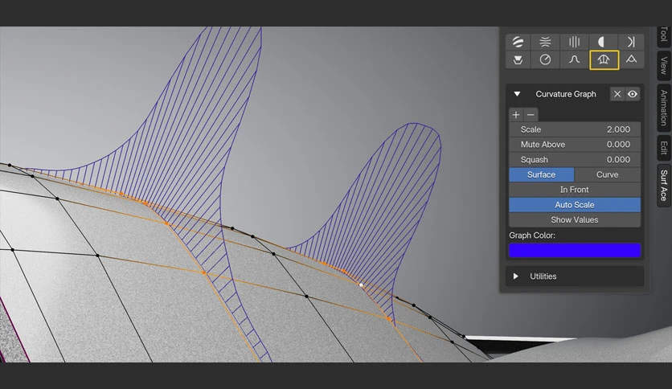Open the blue Graph Color swatch

[575, 250]
